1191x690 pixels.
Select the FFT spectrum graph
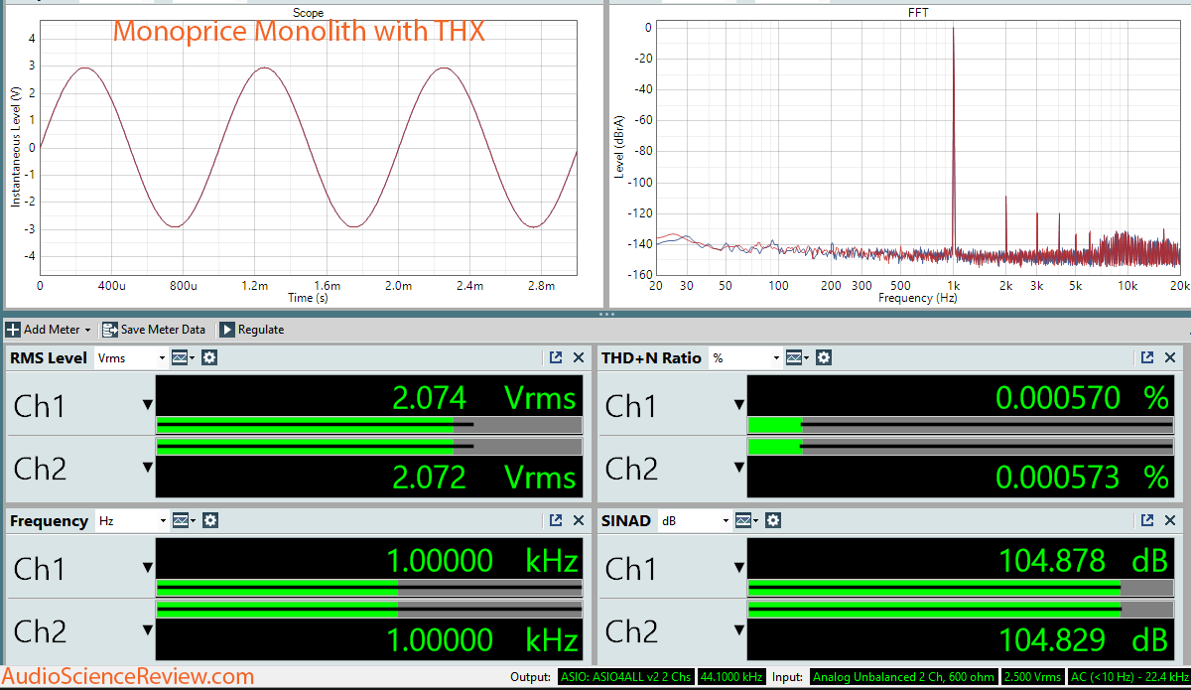918,147
